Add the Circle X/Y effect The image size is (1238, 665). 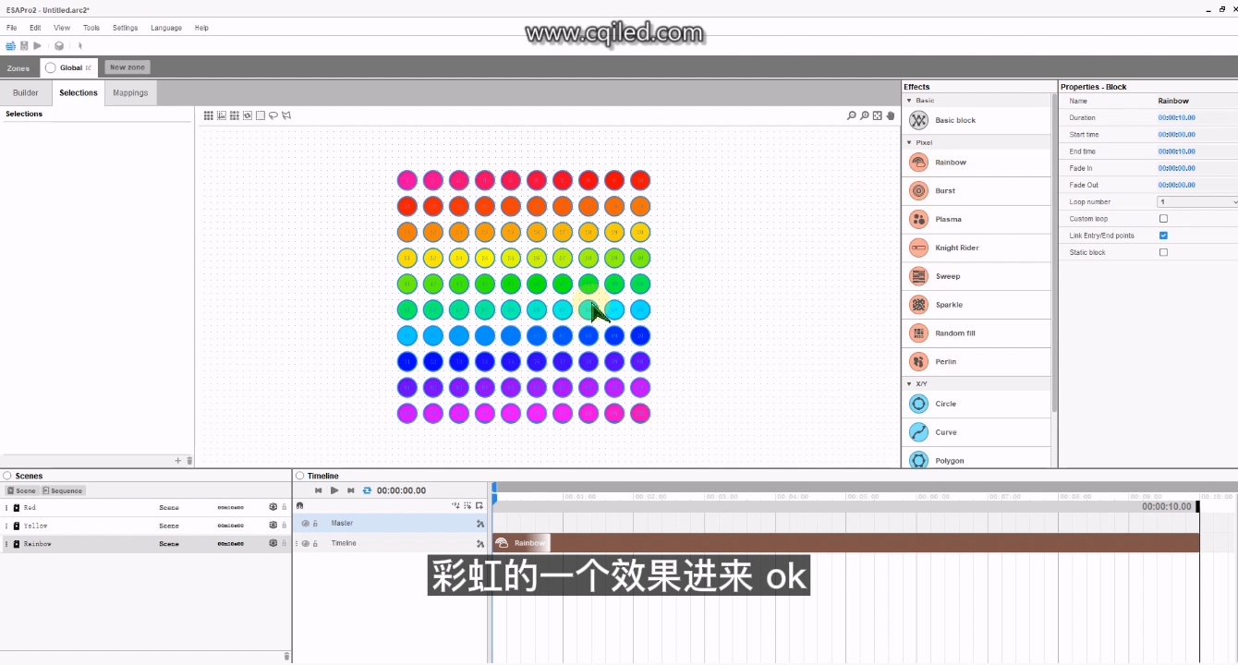pos(945,404)
